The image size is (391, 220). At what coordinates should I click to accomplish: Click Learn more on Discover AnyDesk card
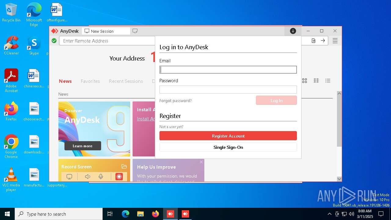tap(83, 146)
